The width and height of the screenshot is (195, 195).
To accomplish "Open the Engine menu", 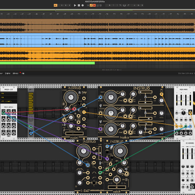I will (7, 73).
